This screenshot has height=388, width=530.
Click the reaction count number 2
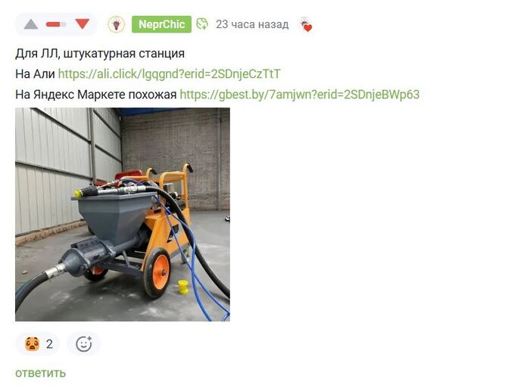pos(49,344)
